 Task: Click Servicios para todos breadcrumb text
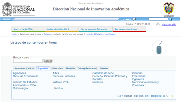[x=30, y=34]
